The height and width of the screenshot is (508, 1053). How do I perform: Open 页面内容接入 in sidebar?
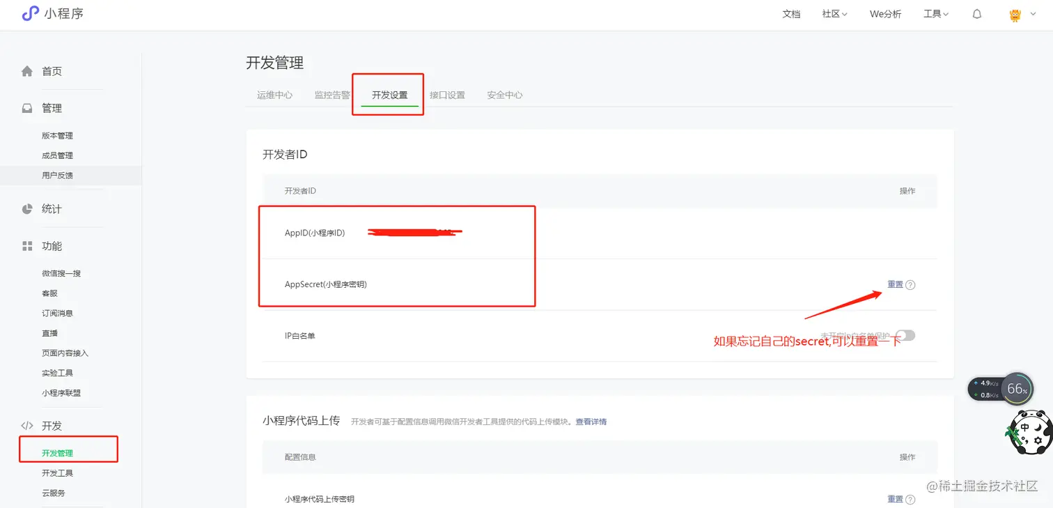point(65,353)
